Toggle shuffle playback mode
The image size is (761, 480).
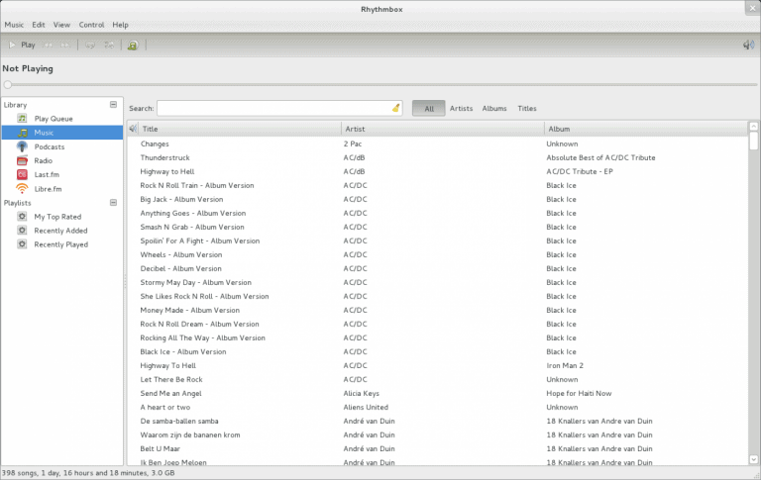(x=109, y=45)
